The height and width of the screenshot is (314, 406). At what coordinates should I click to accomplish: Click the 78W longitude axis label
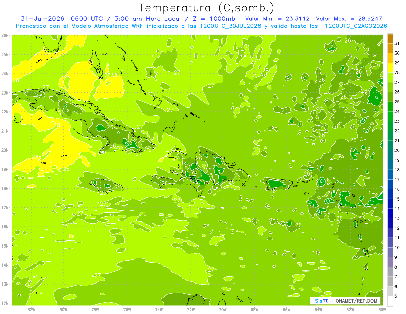point(95,309)
